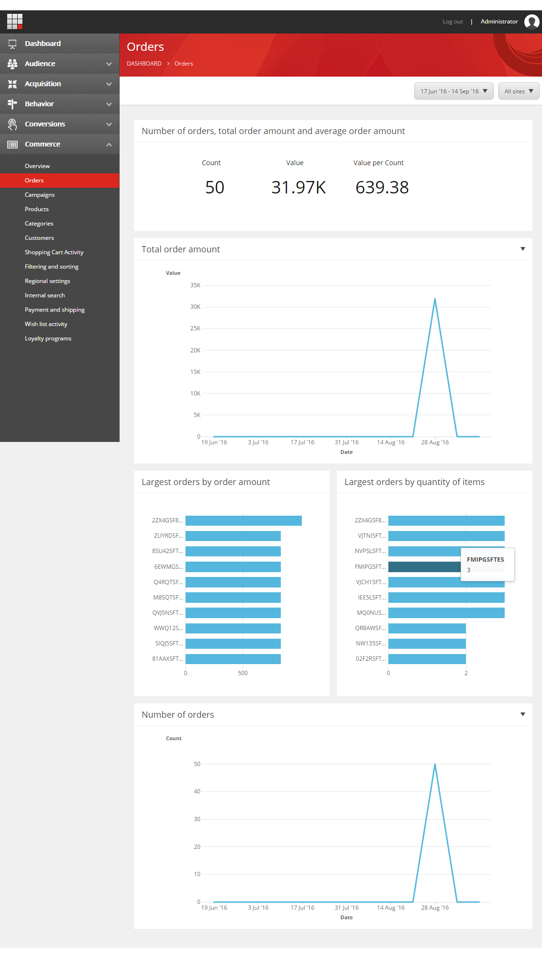Expand the Audience menu chevron
Image resolution: width=542 pixels, height=960 pixels.
[109, 64]
